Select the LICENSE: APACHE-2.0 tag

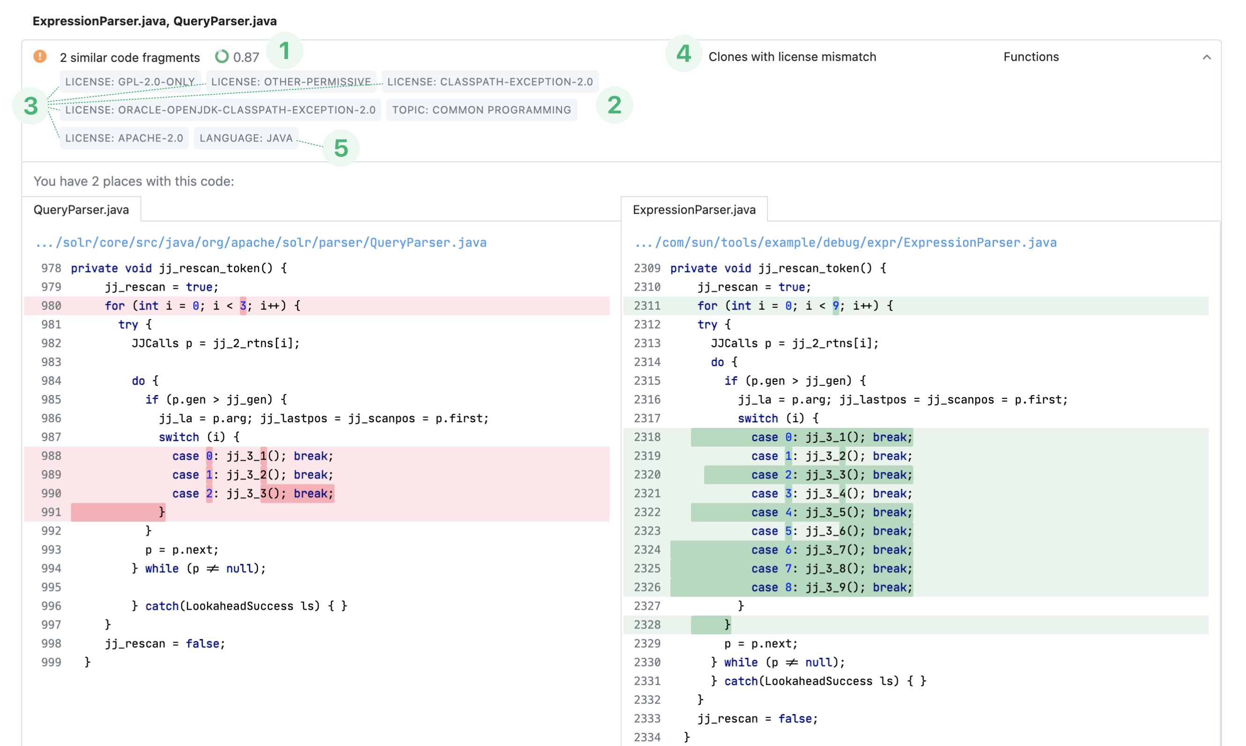pos(124,138)
